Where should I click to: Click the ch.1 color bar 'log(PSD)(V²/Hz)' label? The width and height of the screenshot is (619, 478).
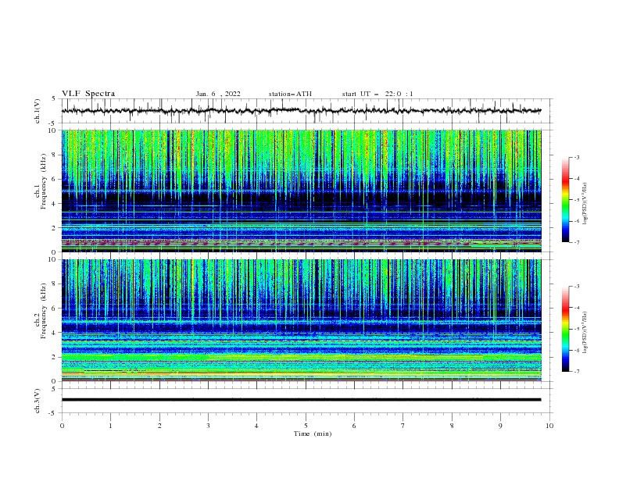click(585, 204)
